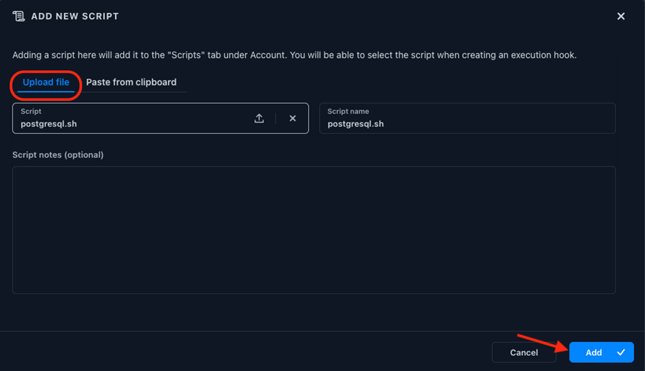Screen dimensions: 645x371
Task: Switch to the Upload file tab
Action: click(x=46, y=83)
